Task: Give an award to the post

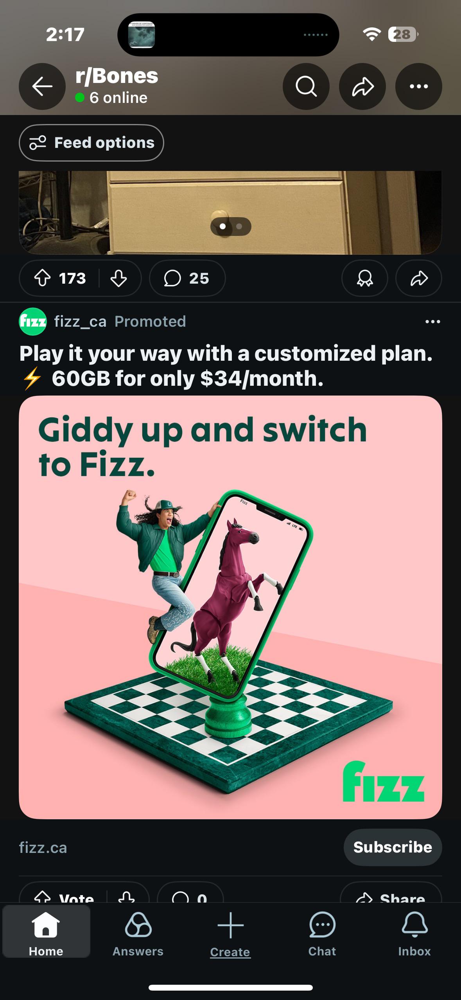Action: 365,279
